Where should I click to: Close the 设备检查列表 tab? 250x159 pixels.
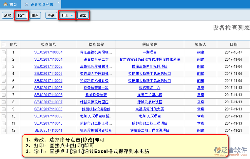pyautogui.click(x=58, y=3)
